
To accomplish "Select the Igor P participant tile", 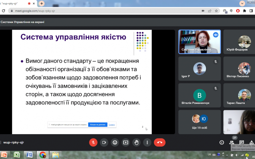I will click(200, 69).
